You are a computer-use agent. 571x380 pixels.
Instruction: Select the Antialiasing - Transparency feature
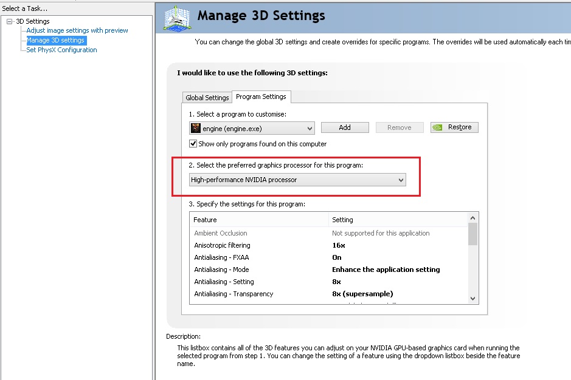pos(234,294)
